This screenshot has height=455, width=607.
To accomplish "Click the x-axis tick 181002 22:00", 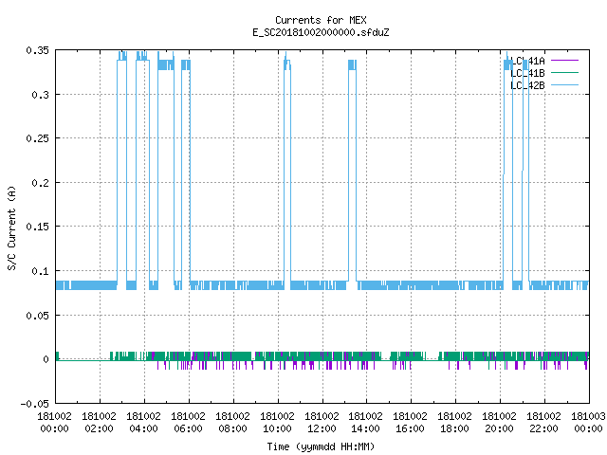I will click(543, 423).
